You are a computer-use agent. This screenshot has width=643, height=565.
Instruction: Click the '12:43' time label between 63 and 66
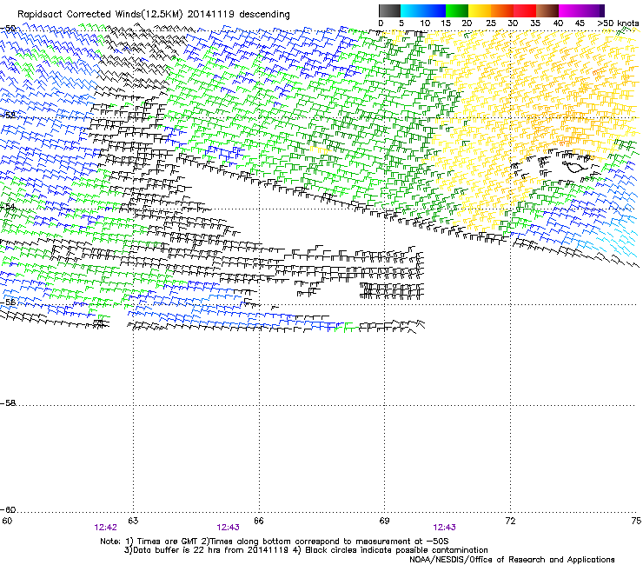click(228, 528)
